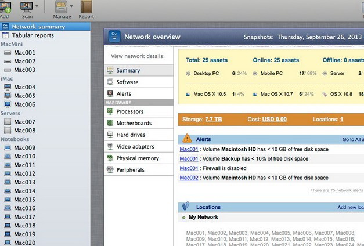Click the Cost USD 0.00 link
Screen dimensions: 364x246
click(275, 120)
